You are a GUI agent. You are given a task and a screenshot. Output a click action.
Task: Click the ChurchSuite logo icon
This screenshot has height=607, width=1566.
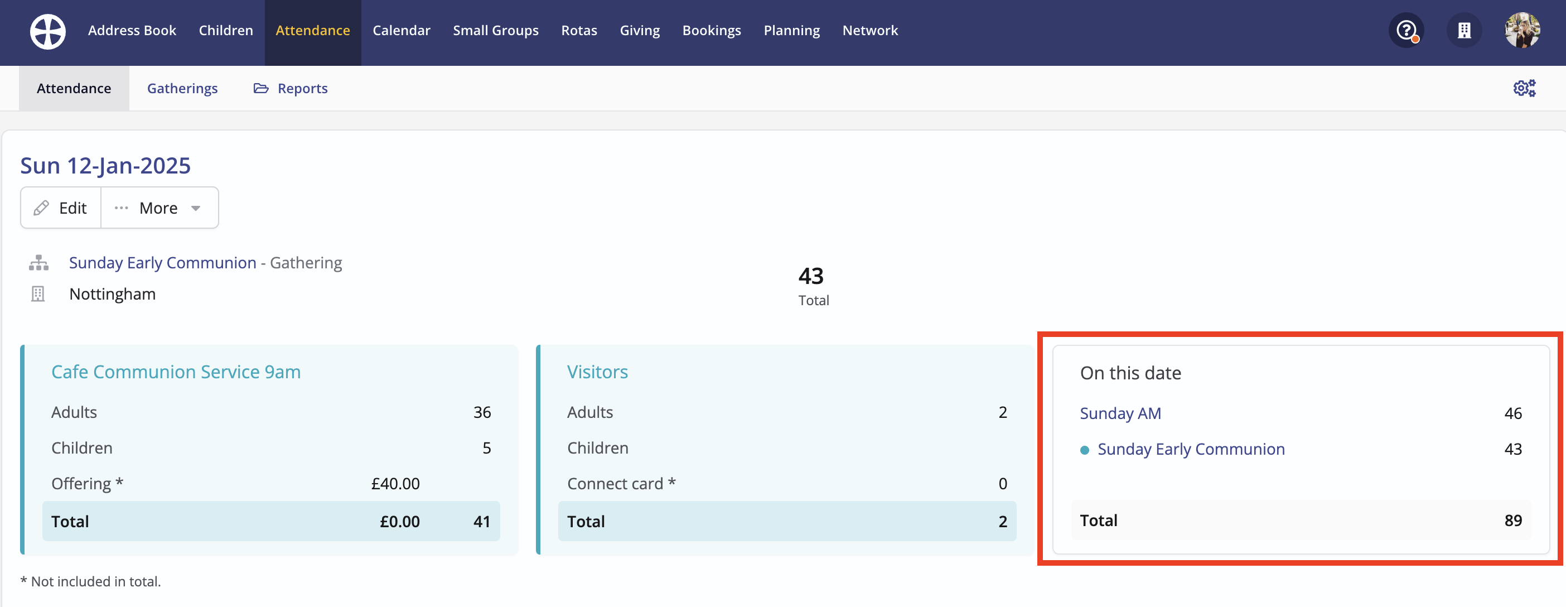tap(47, 31)
